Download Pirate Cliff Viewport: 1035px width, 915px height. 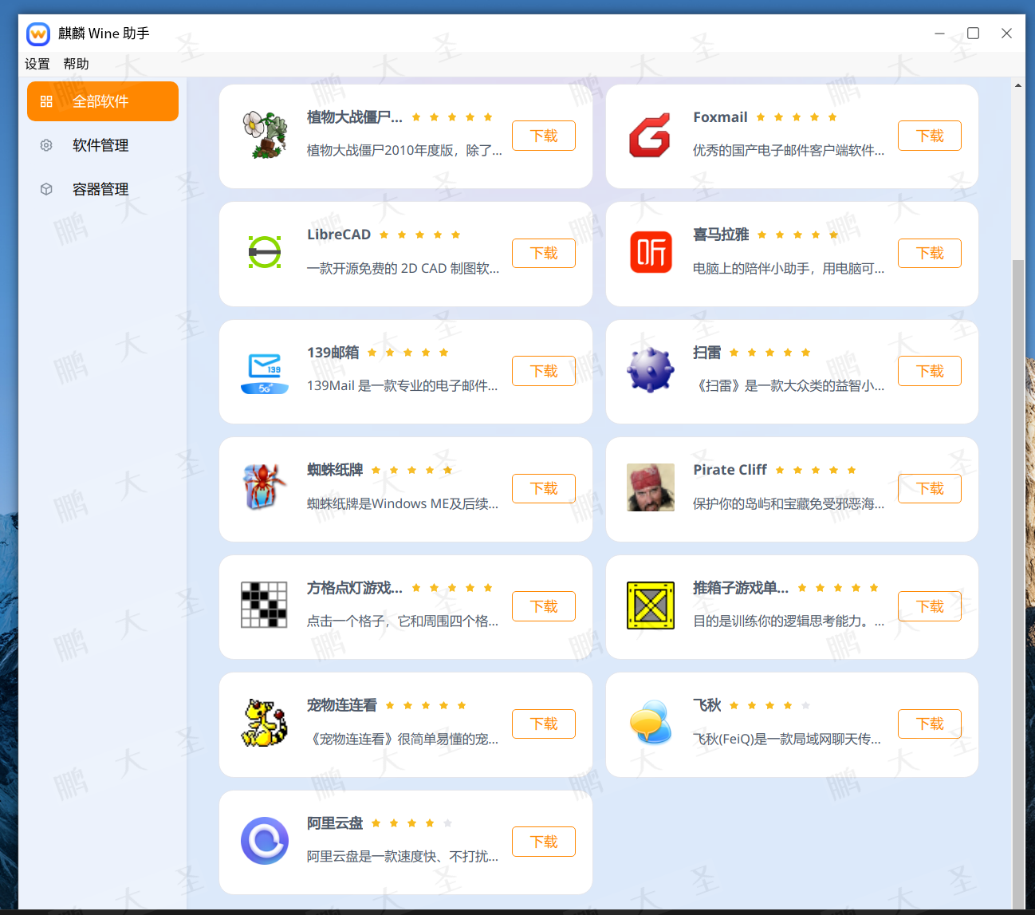coord(930,488)
